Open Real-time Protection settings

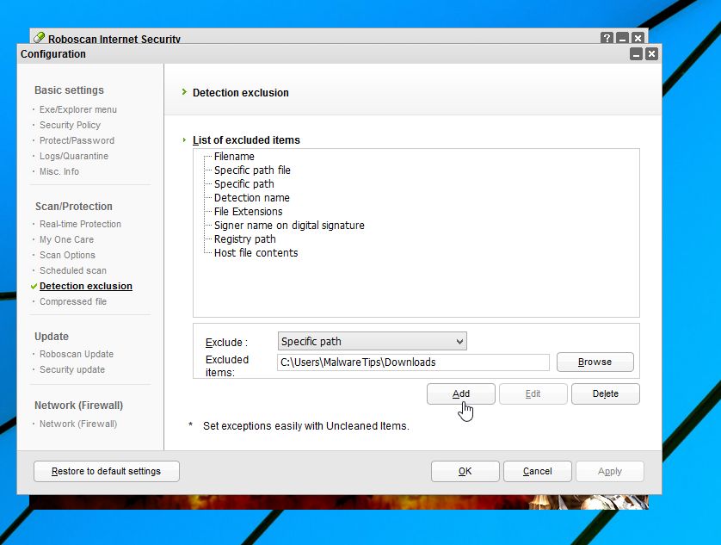[x=80, y=224]
